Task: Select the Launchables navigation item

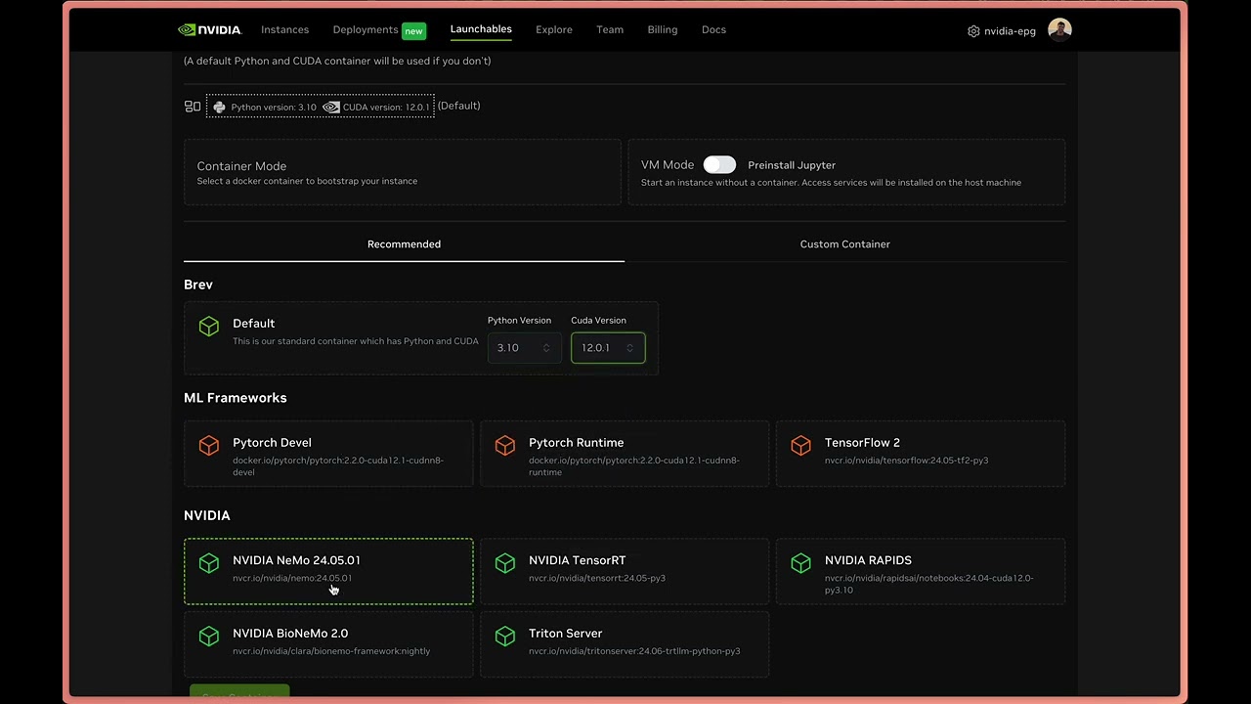Action: pos(481,29)
